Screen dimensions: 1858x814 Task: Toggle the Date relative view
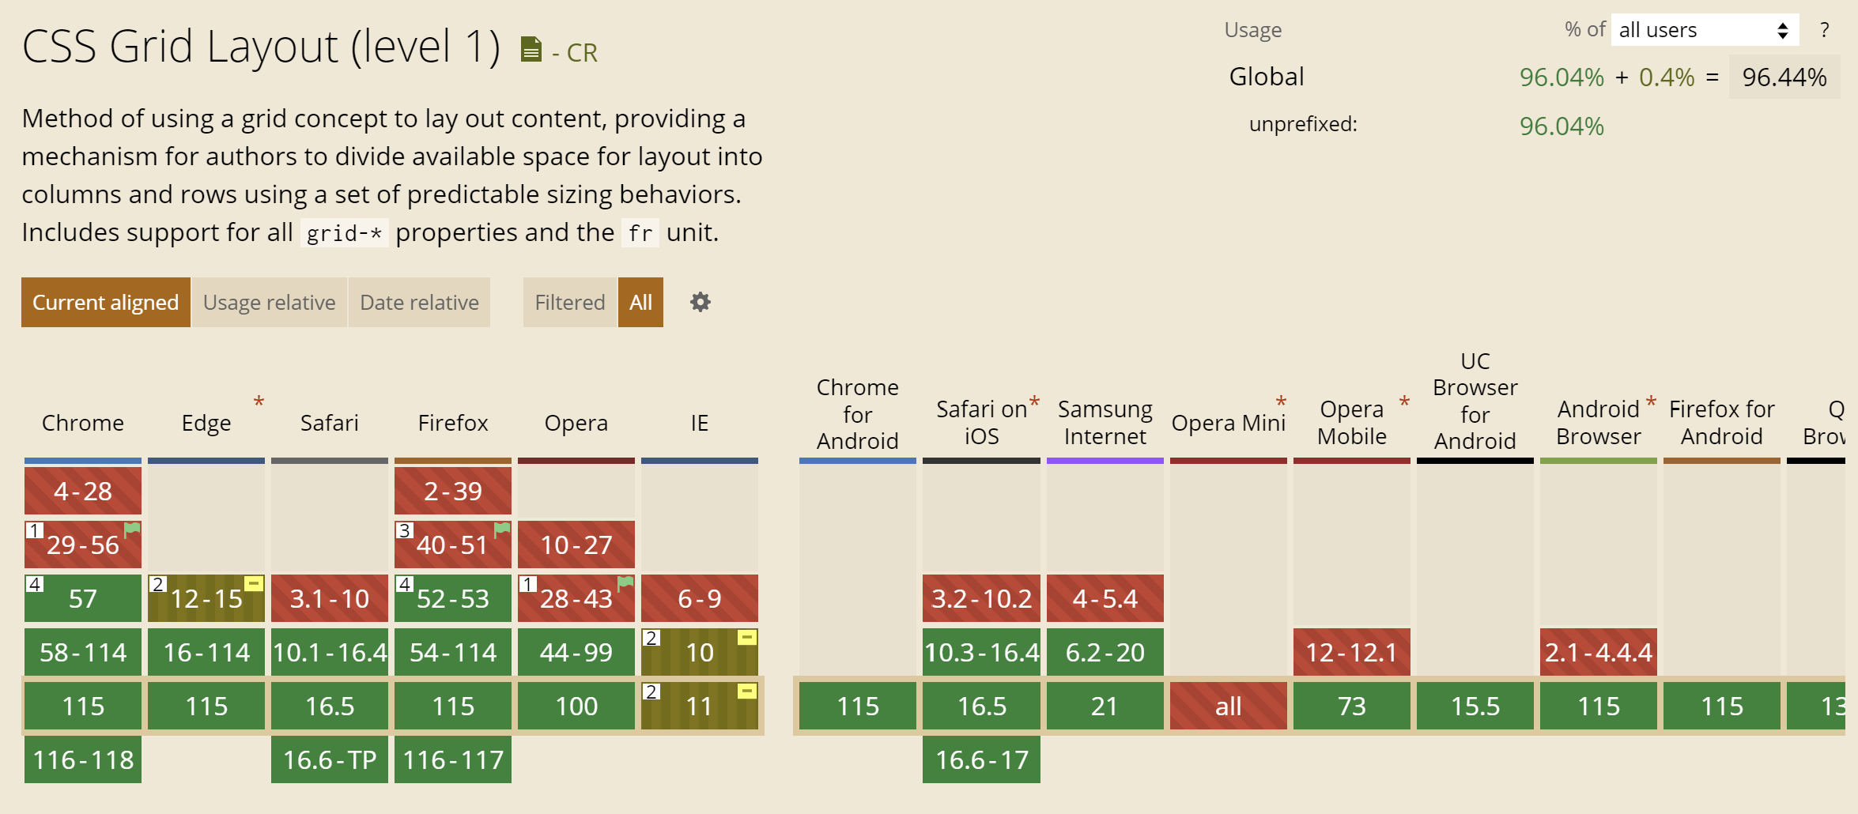click(x=419, y=302)
